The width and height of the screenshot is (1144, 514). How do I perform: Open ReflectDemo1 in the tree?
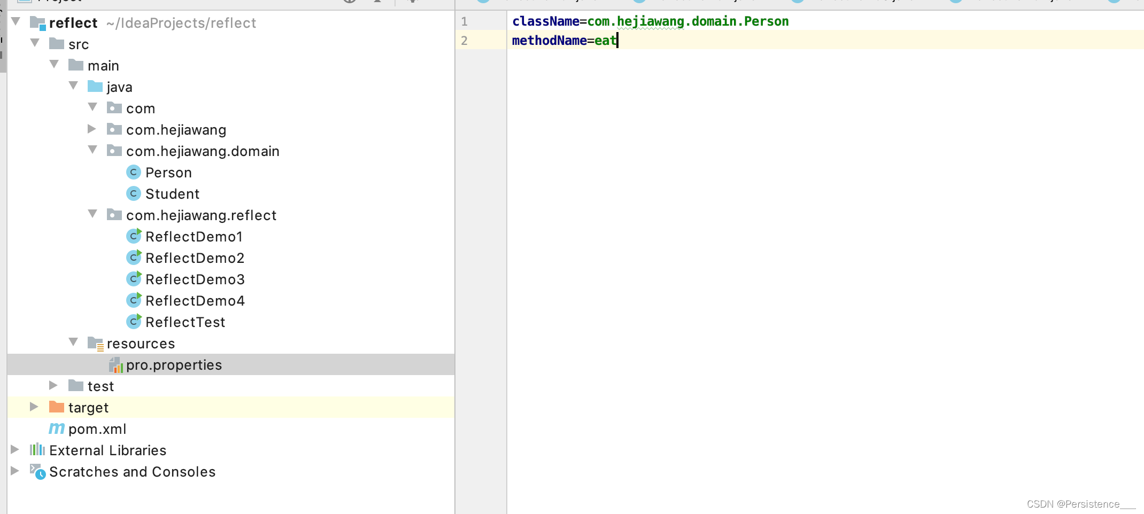pos(194,237)
